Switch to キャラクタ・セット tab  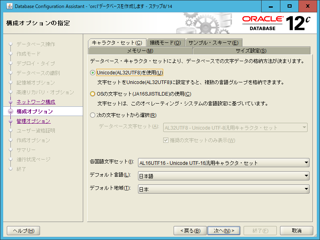(117, 43)
